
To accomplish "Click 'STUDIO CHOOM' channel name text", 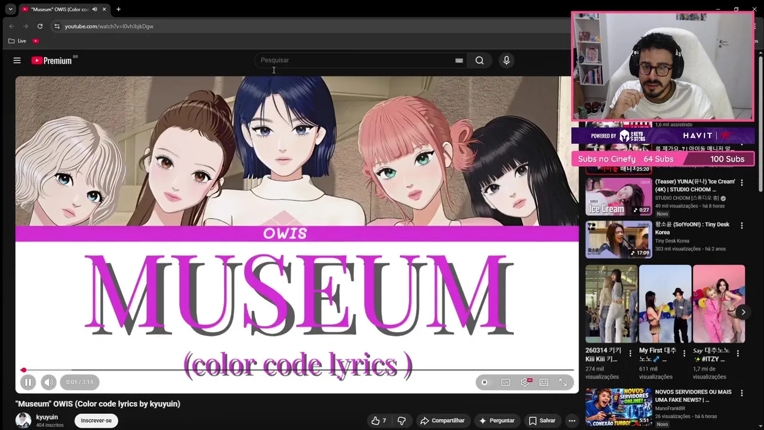I will coord(686,198).
